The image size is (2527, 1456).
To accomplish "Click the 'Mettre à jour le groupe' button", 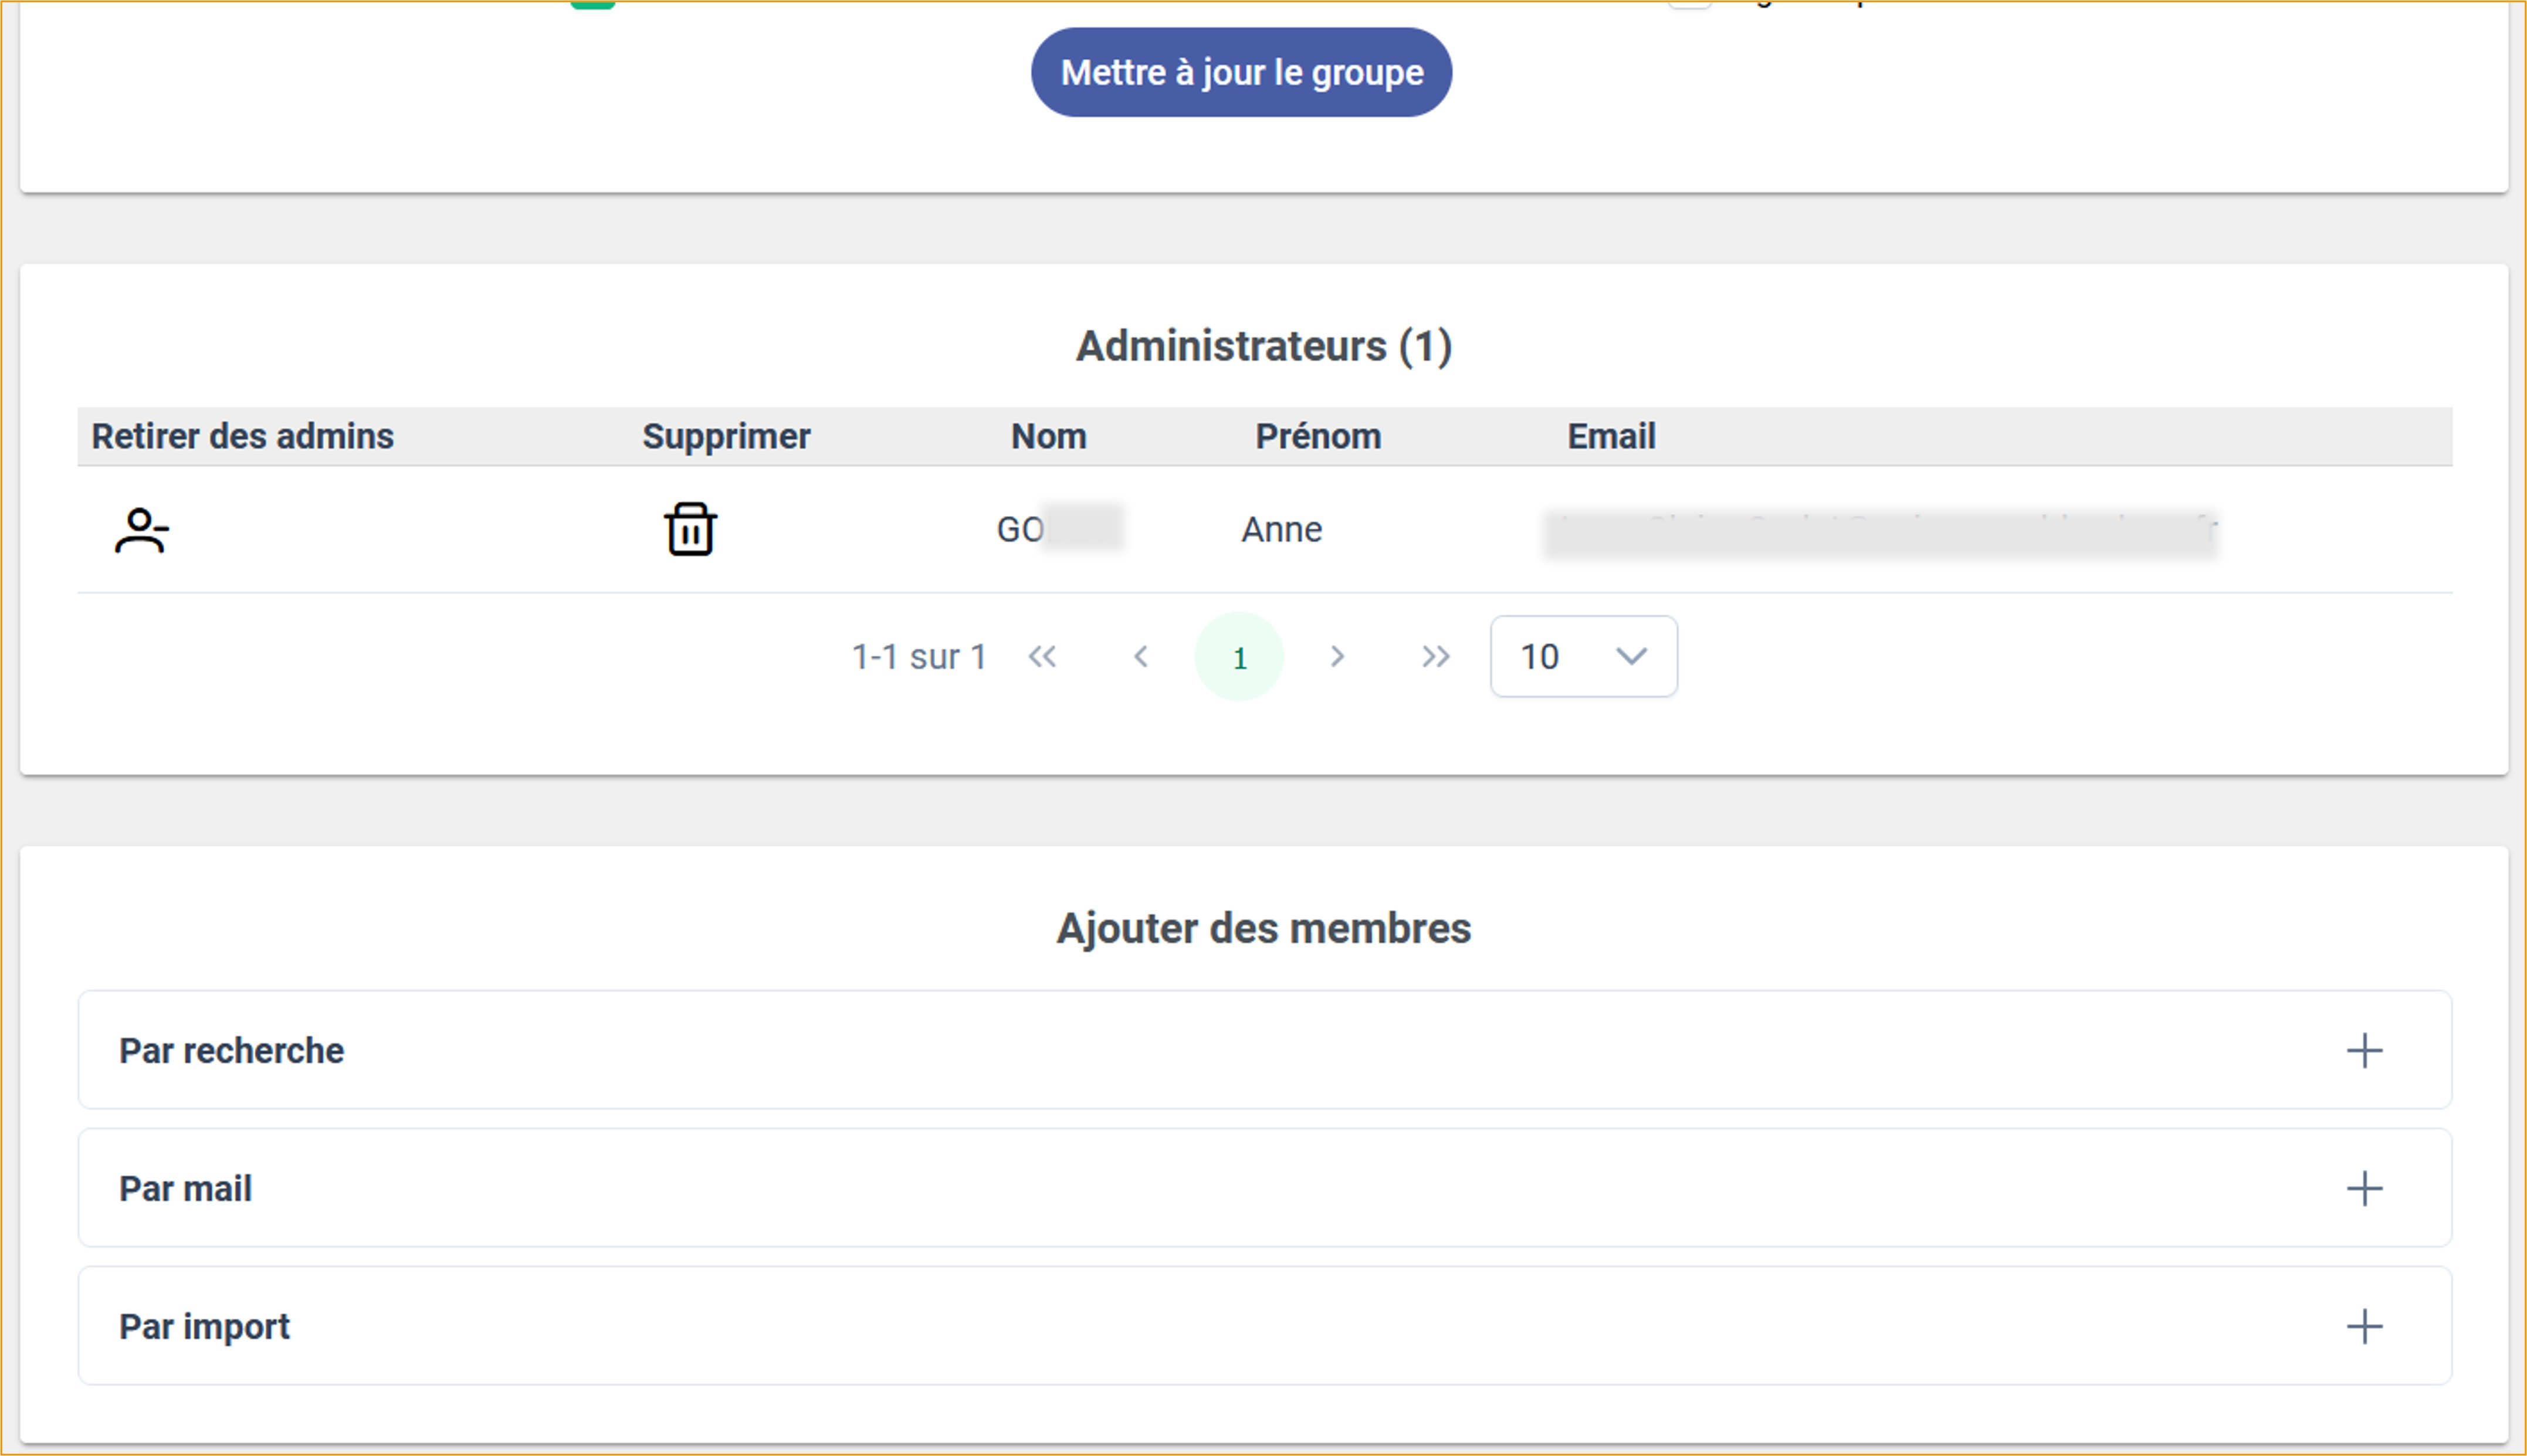I will point(1241,72).
